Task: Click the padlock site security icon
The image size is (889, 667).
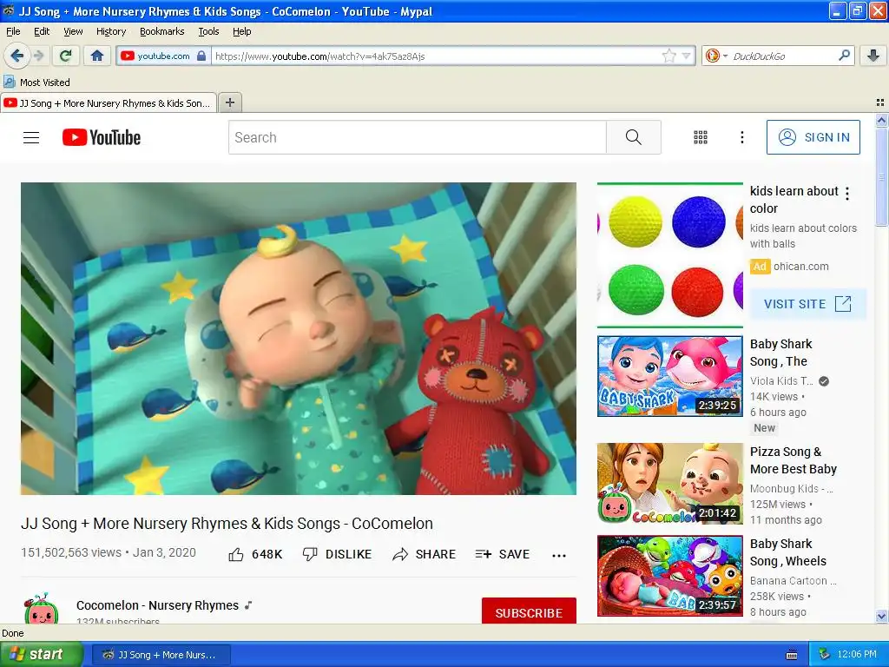Action: tap(201, 56)
